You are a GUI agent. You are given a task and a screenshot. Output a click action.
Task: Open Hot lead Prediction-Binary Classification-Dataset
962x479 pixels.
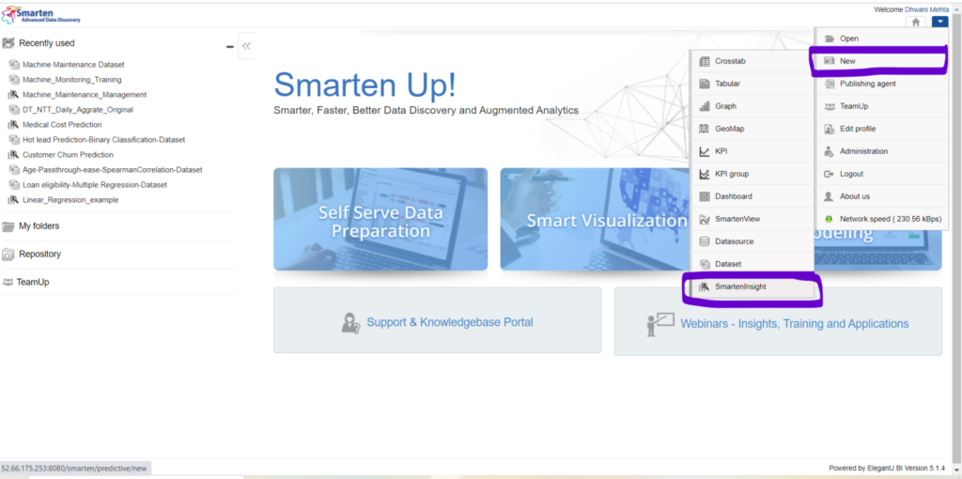coord(103,140)
